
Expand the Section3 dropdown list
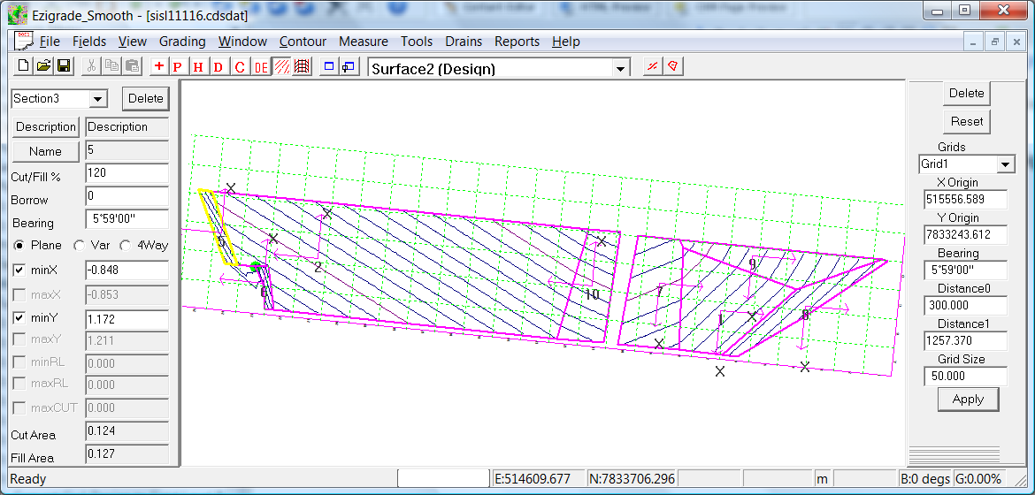[x=98, y=99]
